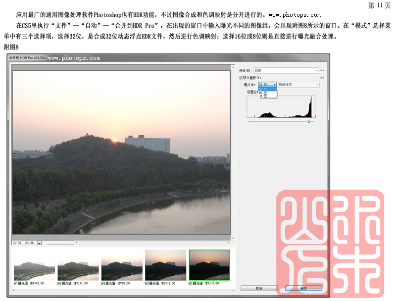The width and height of the screenshot is (395, 301).
Task: Select 16 位 in the mode list
Action: tap(267, 93)
